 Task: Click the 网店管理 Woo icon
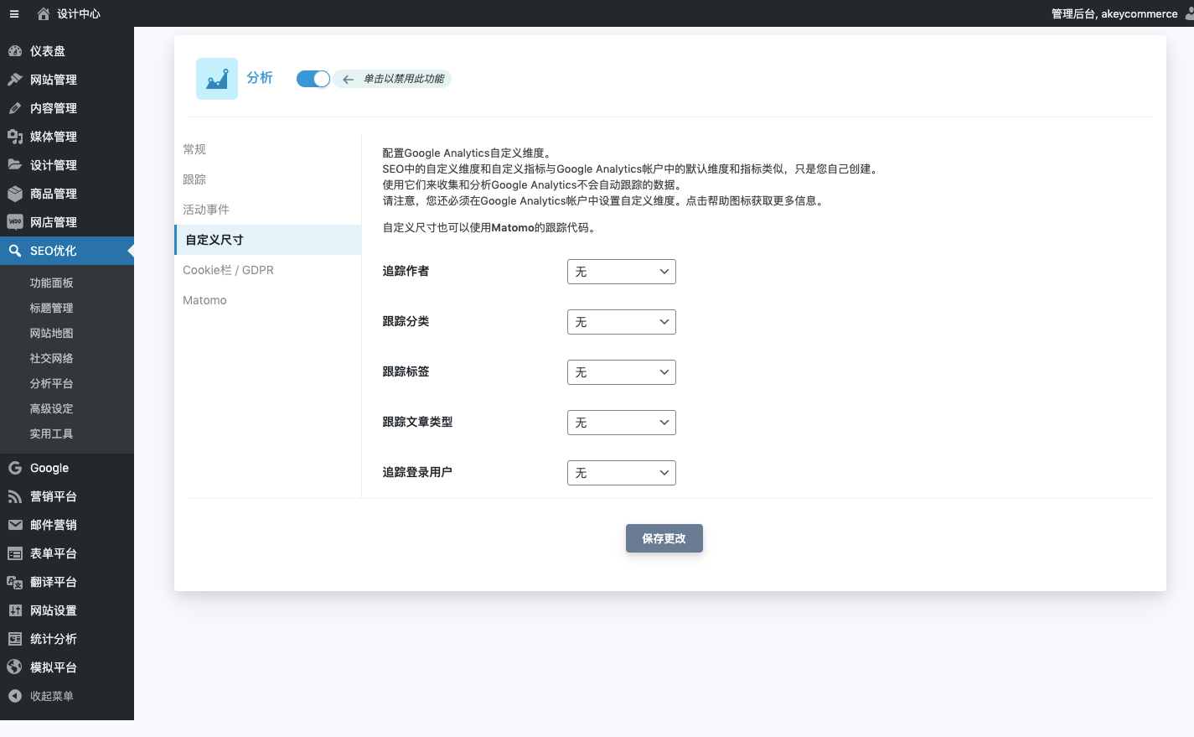tap(15, 222)
